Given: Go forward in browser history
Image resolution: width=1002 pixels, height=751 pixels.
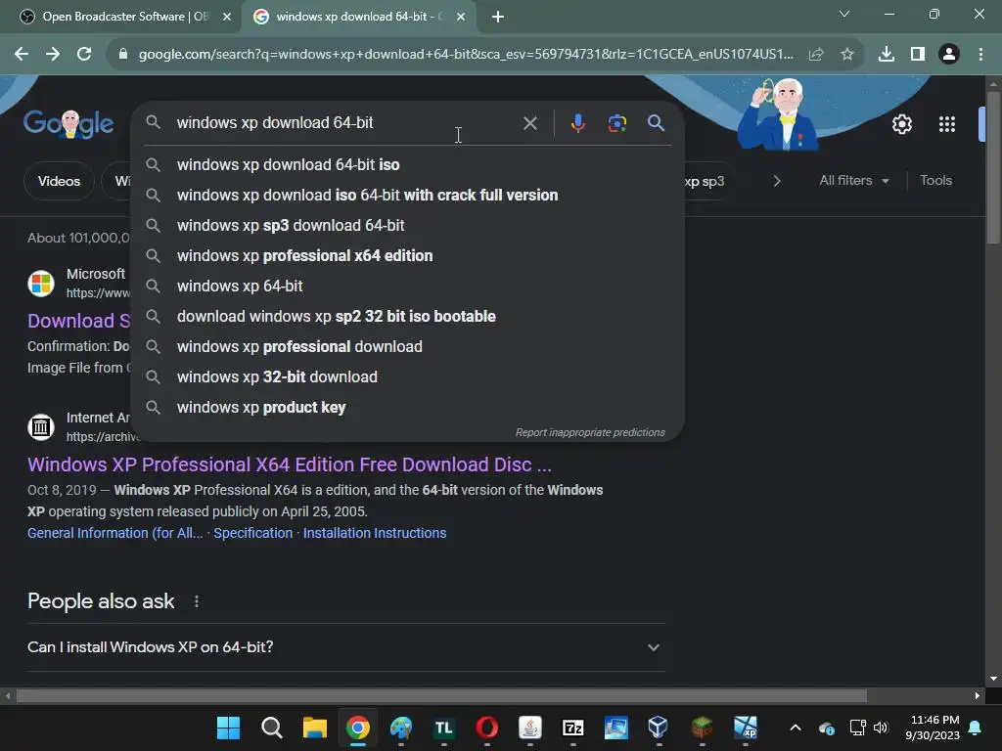Looking at the screenshot, I should click(x=53, y=55).
